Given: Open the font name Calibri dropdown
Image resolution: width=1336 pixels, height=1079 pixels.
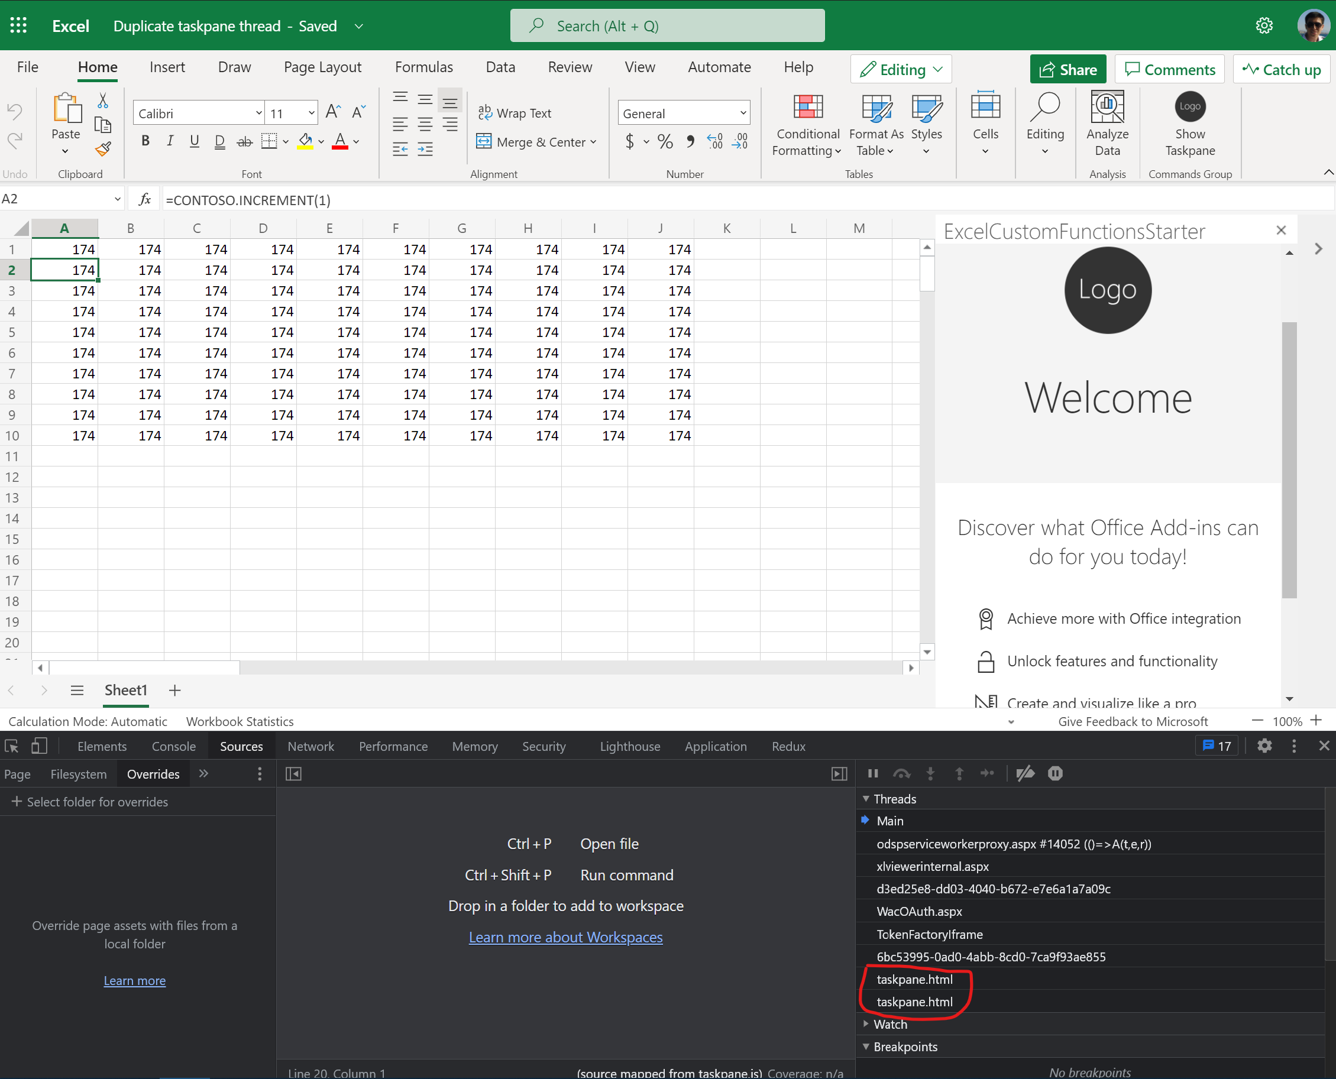Looking at the screenshot, I should (258, 113).
